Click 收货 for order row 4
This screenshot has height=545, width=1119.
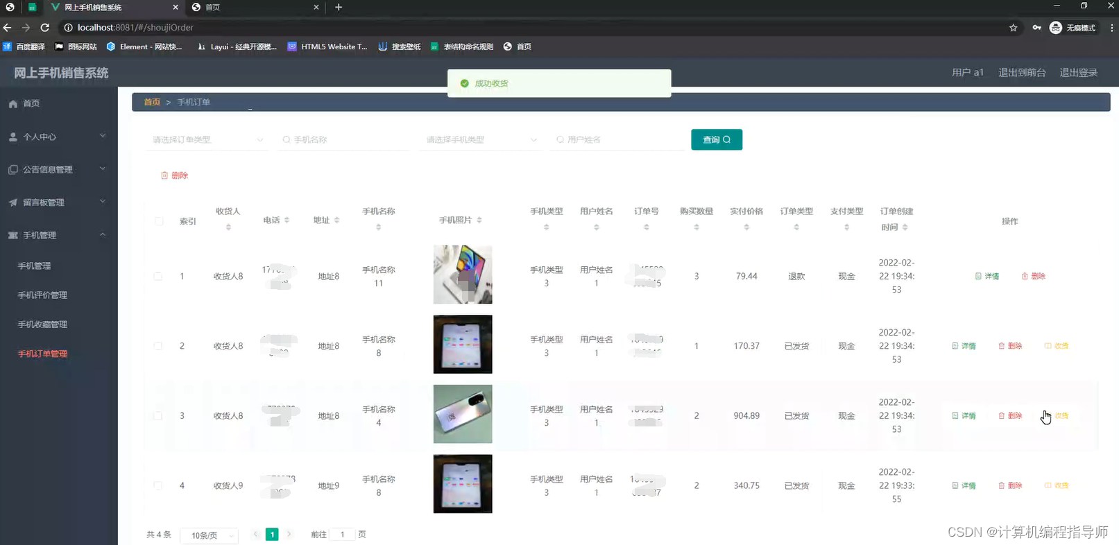click(1057, 485)
